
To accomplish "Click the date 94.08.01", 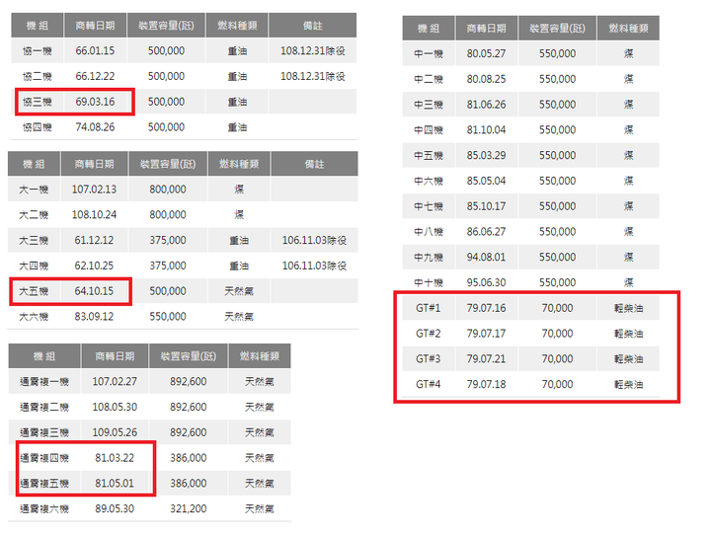I will (486, 257).
